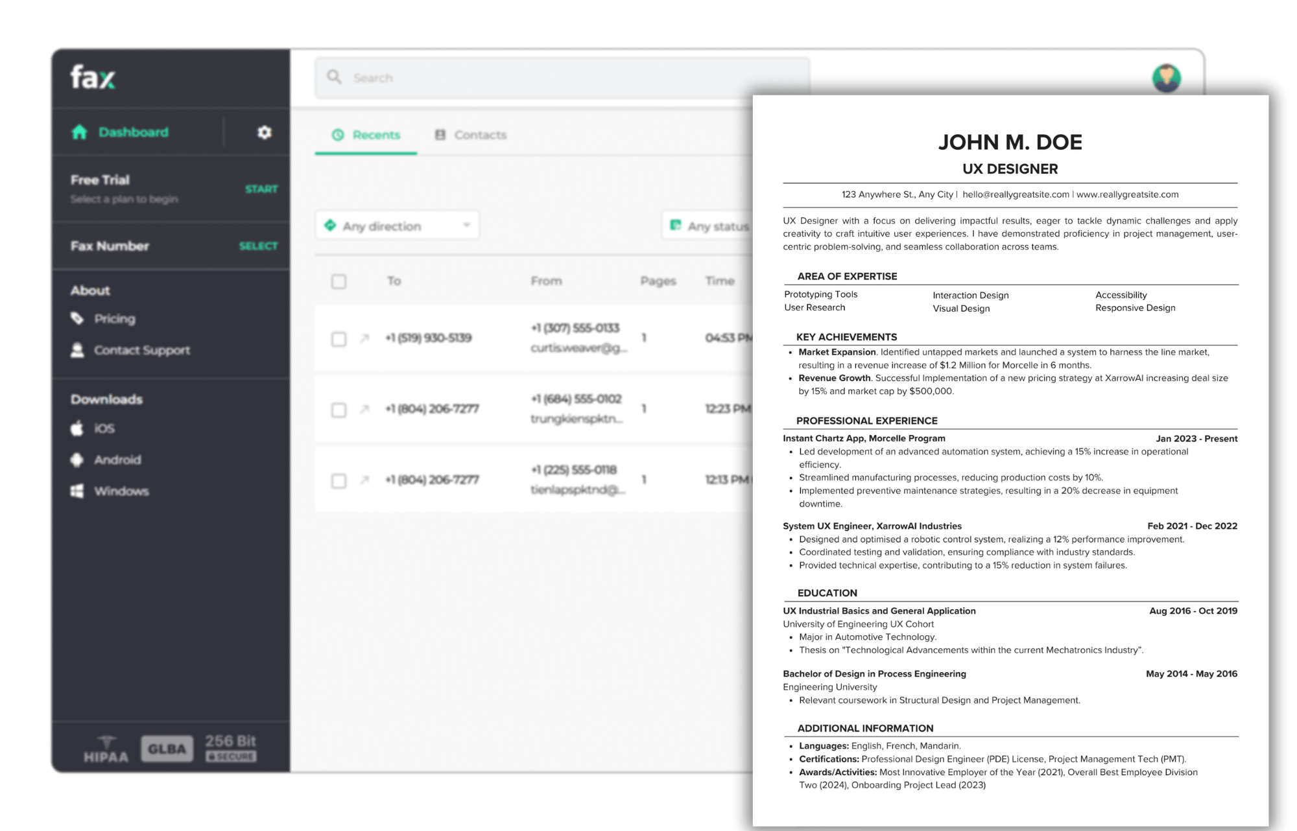Toggle the select-all checkbox in header
Image resolution: width=1297 pixels, height=831 pixels.
click(x=339, y=281)
